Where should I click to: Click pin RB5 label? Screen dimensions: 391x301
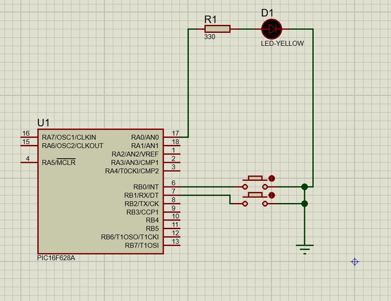click(x=152, y=228)
